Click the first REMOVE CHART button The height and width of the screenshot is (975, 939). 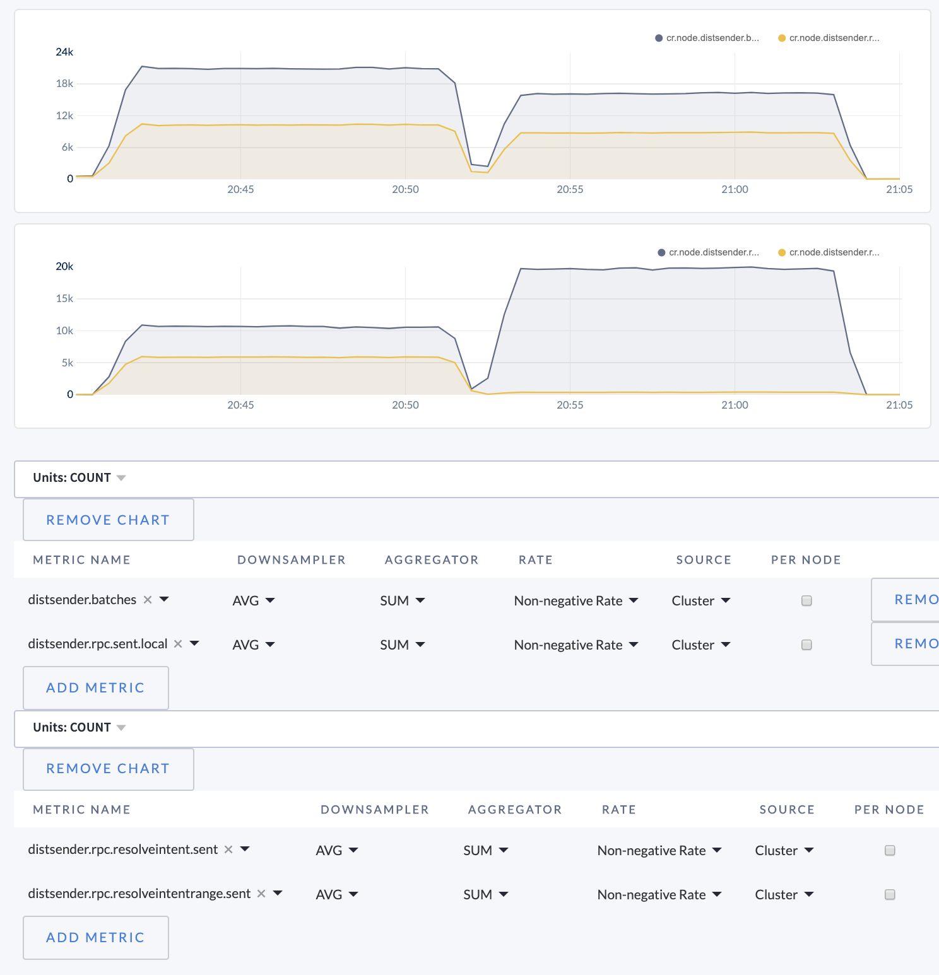pos(108,520)
